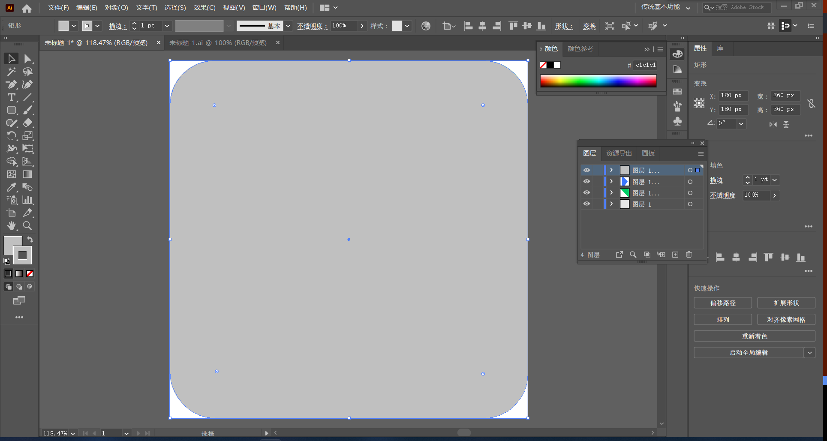Select the Paintbrush tool
The image size is (827, 441).
pyautogui.click(x=28, y=110)
